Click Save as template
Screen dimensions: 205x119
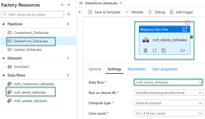(104, 12)
